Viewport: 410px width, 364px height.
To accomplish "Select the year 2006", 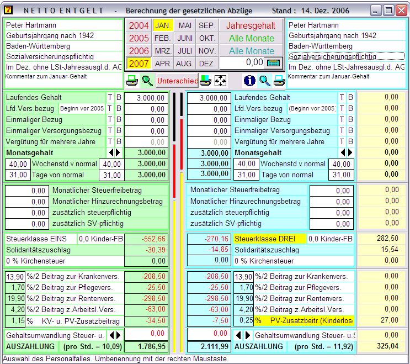I will [x=139, y=51].
